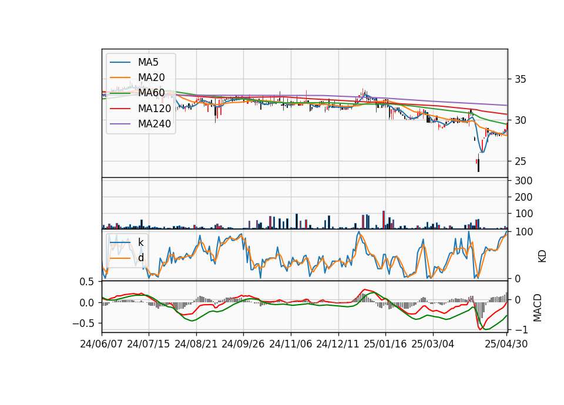Click the price axis value 30
Screen dimensions: 564x405
coord(520,120)
